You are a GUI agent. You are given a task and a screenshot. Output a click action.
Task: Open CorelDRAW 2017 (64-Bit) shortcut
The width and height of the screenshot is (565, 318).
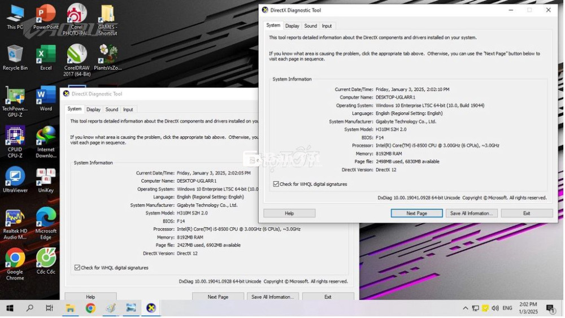[x=77, y=60]
